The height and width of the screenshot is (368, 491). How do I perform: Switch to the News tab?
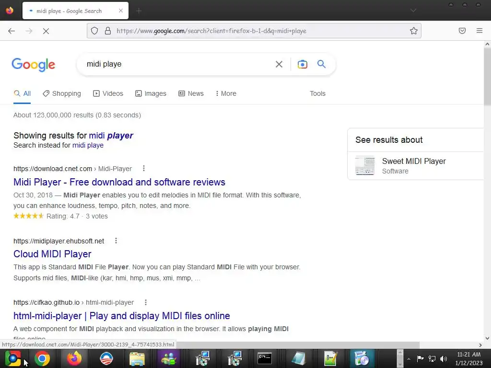pos(191,93)
